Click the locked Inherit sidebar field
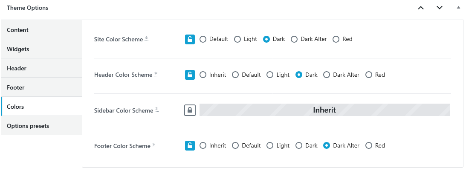This screenshot has height=171, width=466. point(324,110)
